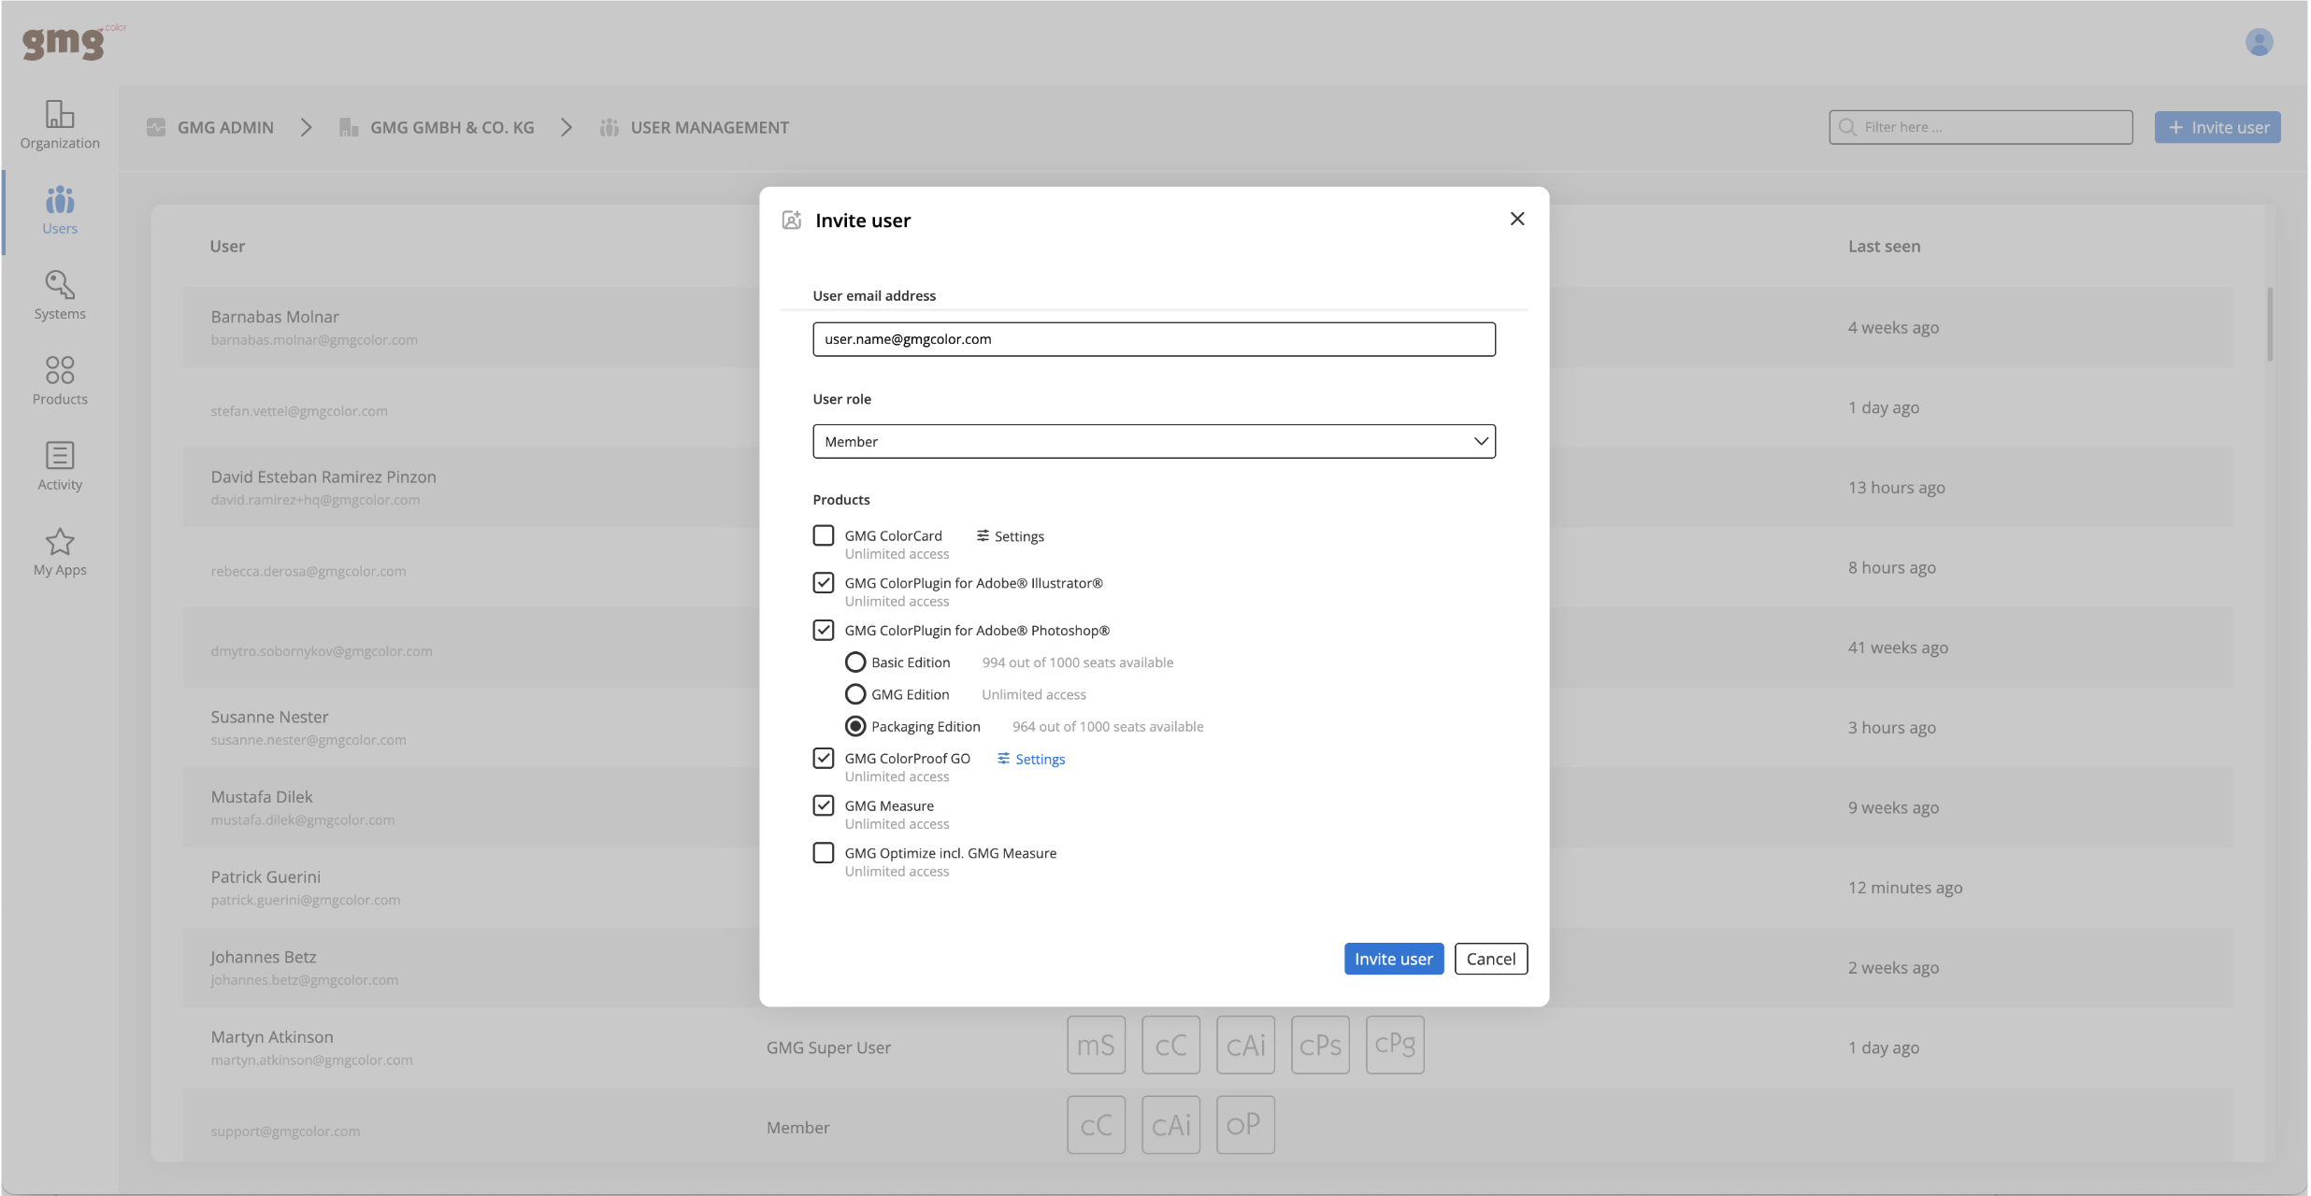The width and height of the screenshot is (2311, 1196).
Task: Click the User email address field
Action: [1154, 339]
